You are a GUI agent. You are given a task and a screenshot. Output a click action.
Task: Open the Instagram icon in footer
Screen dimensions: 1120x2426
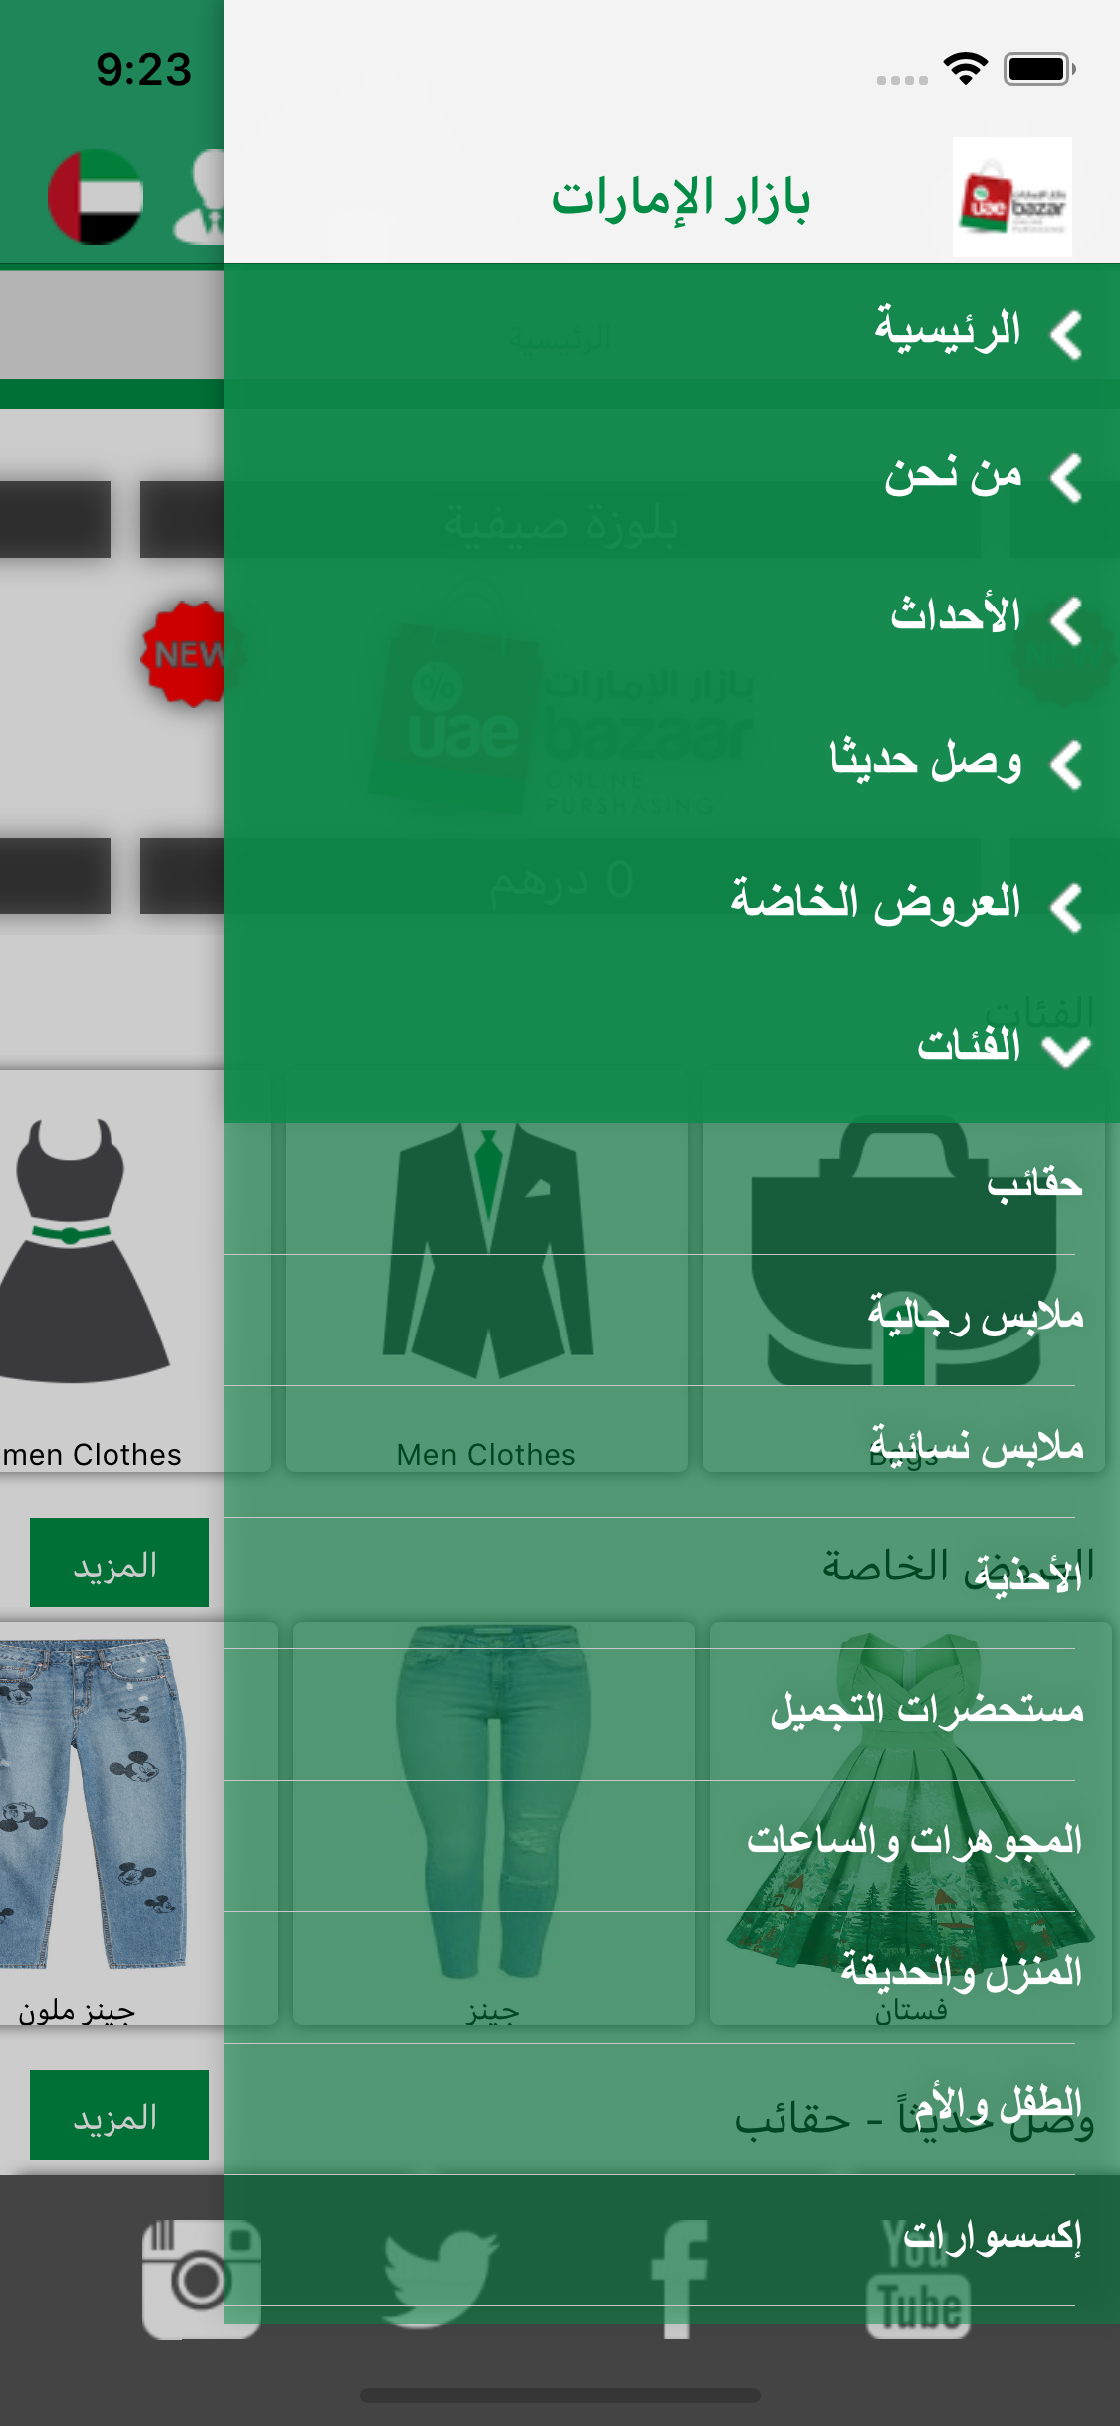201,2279
